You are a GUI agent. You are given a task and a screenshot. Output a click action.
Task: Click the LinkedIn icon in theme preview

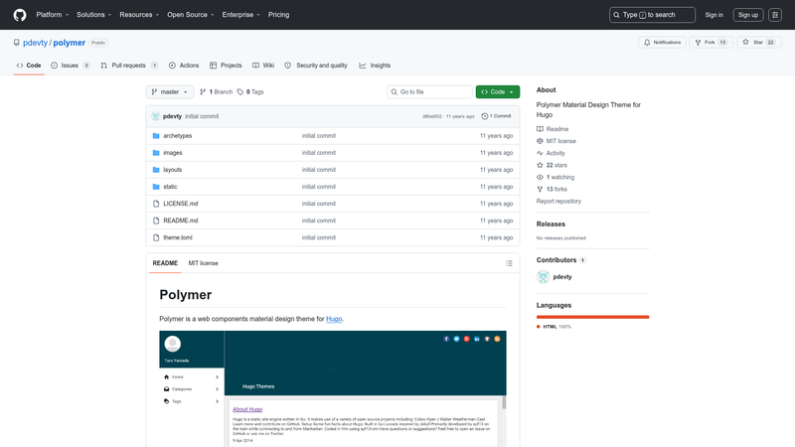click(477, 339)
